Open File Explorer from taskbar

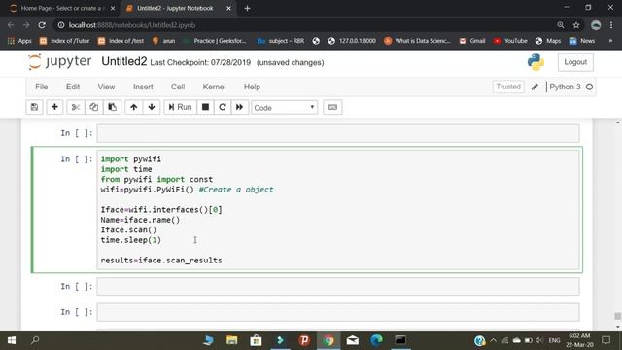(x=231, y=340)
